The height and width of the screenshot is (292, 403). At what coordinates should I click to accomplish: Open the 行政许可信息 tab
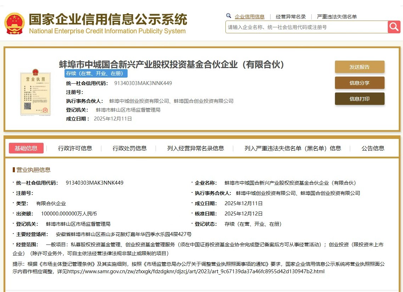75,148
